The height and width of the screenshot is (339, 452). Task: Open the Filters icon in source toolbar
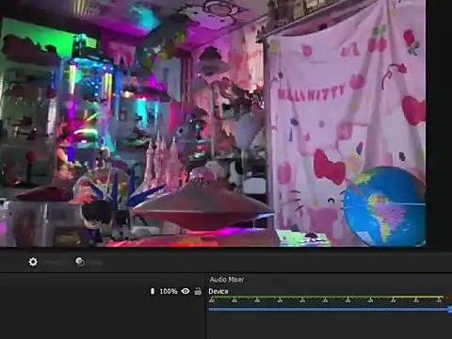coord(80,262)
